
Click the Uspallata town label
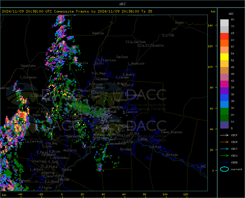tap(28, 66)
